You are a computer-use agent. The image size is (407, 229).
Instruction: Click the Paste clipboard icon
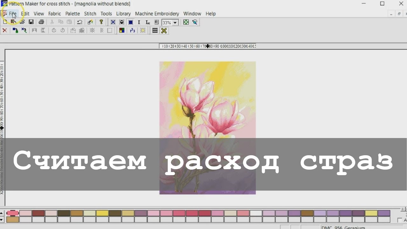pos(69,22)
